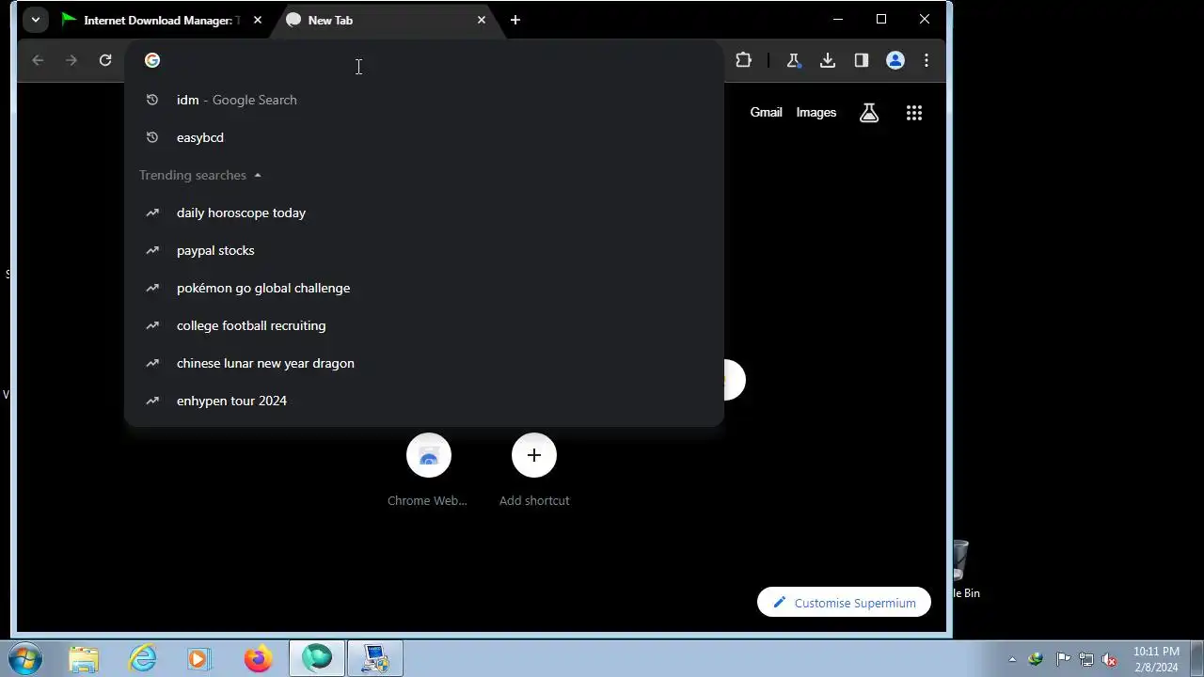
Task: Choose 'pokémon go global challenge' suggestion
Action: (x=424, y=288)
